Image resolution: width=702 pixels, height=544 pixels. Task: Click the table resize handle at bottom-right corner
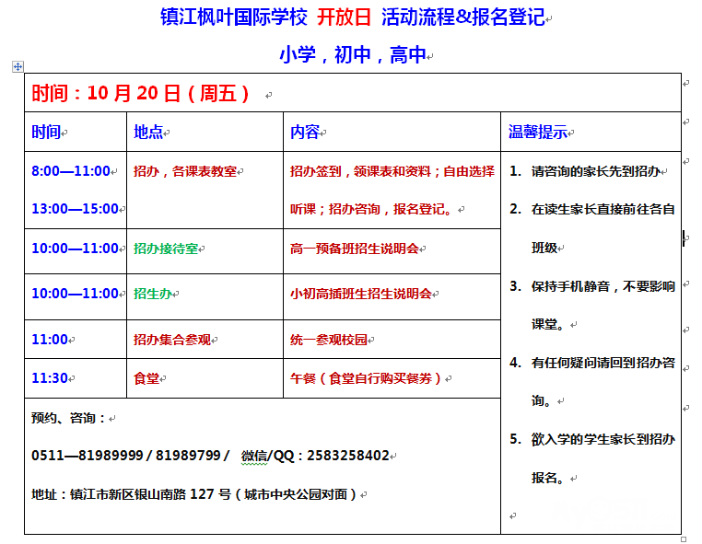(x=683, y=538)
